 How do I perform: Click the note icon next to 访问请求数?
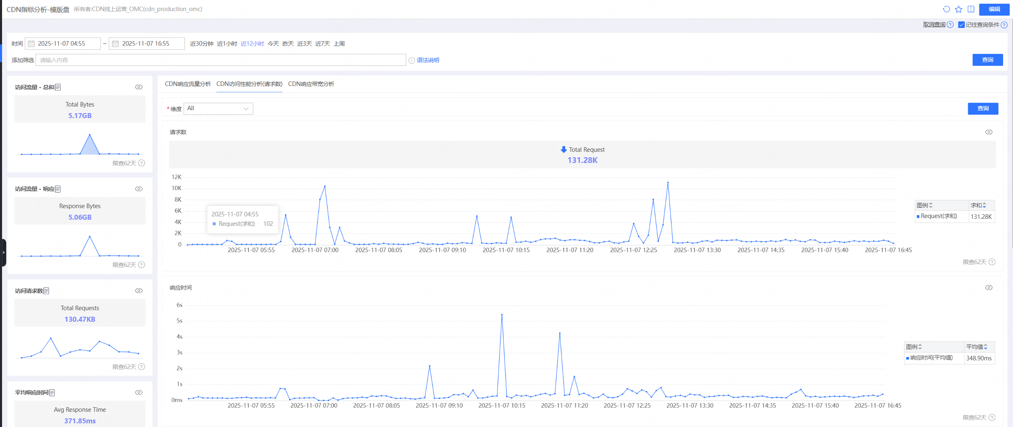coord(47,291)
